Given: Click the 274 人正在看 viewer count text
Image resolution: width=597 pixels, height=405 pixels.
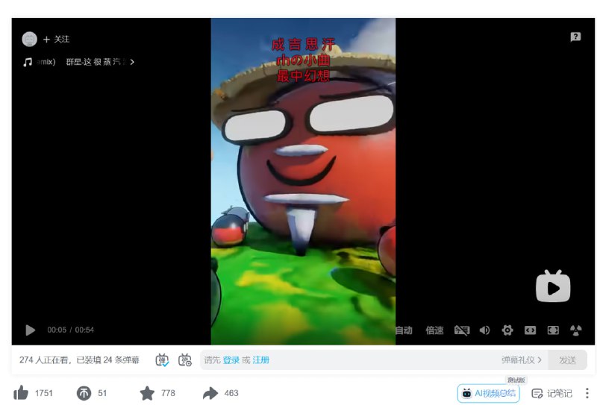Looking at the screenshot, I should [45, 360].
